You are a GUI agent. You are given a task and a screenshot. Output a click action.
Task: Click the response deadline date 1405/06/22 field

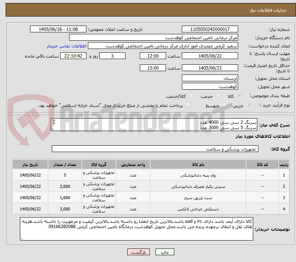pyautogui.click(x=210, y=56)
